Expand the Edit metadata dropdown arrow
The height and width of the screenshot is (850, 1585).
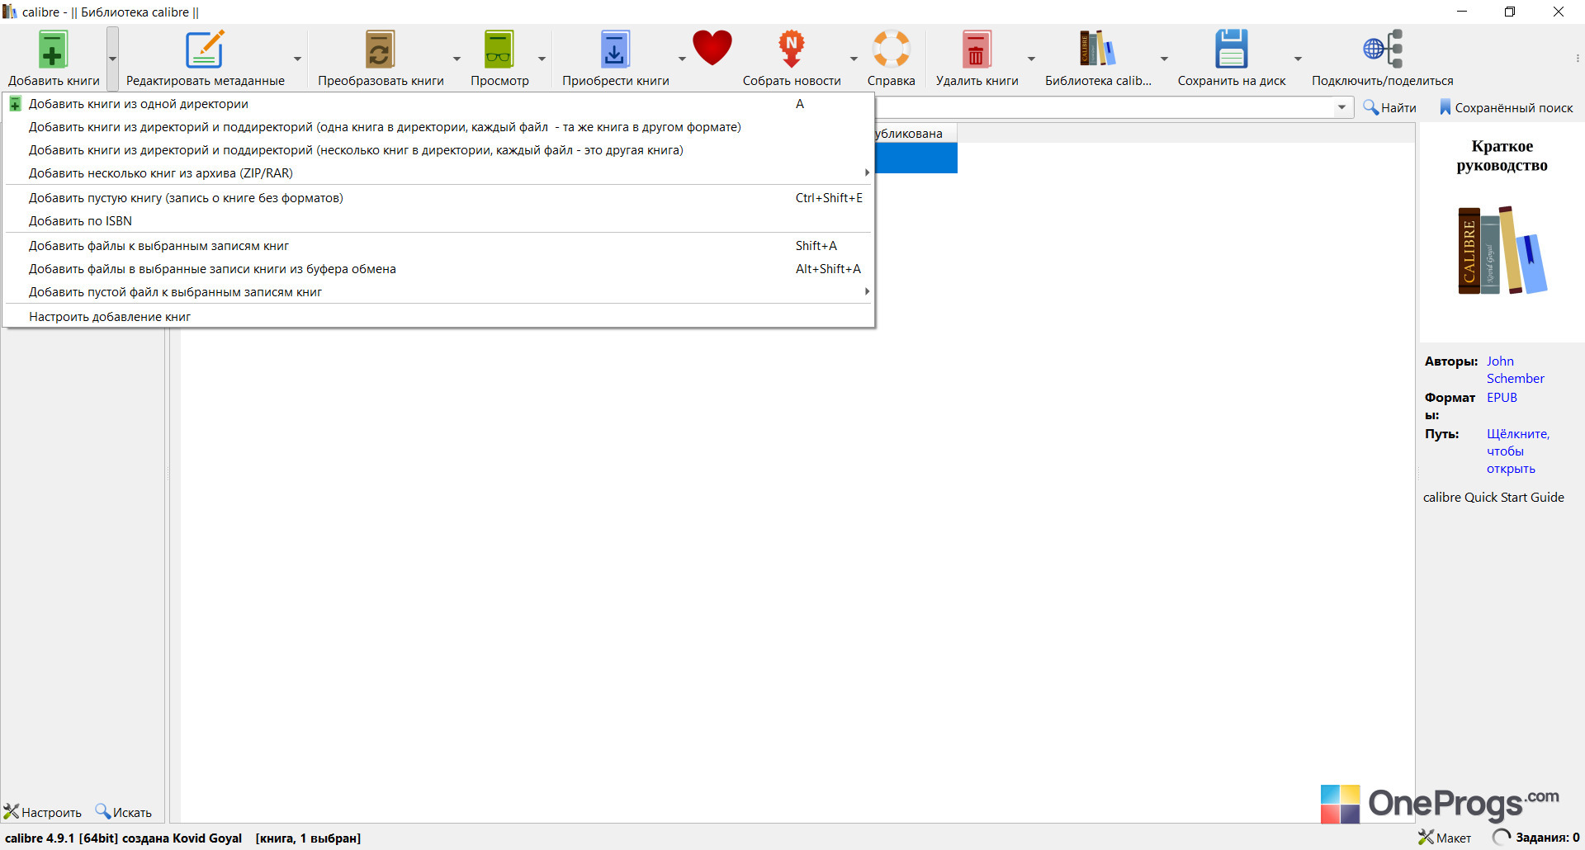298,59
